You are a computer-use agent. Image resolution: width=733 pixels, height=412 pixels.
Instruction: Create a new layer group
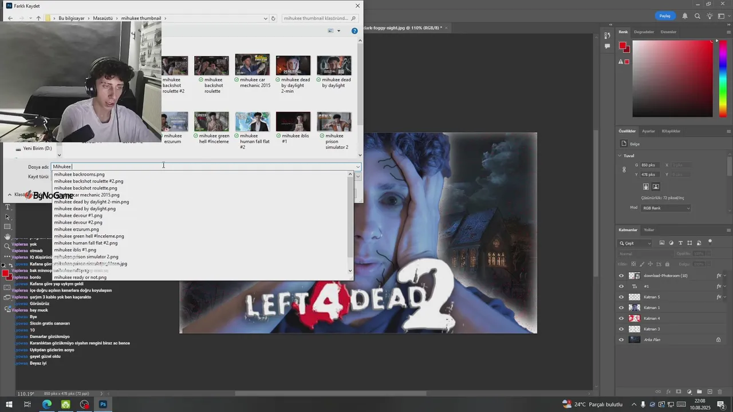(x=700, y=391)
